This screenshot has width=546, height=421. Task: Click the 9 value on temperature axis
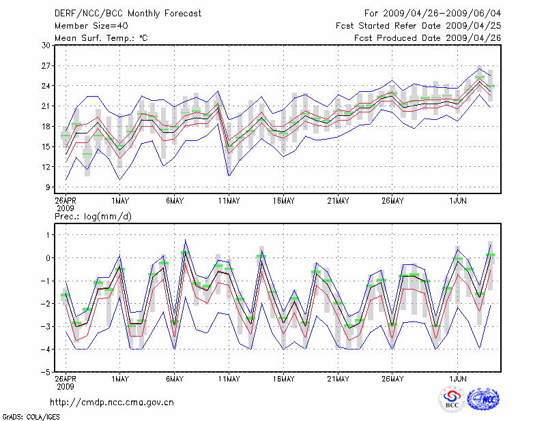[x=48, y=187]
